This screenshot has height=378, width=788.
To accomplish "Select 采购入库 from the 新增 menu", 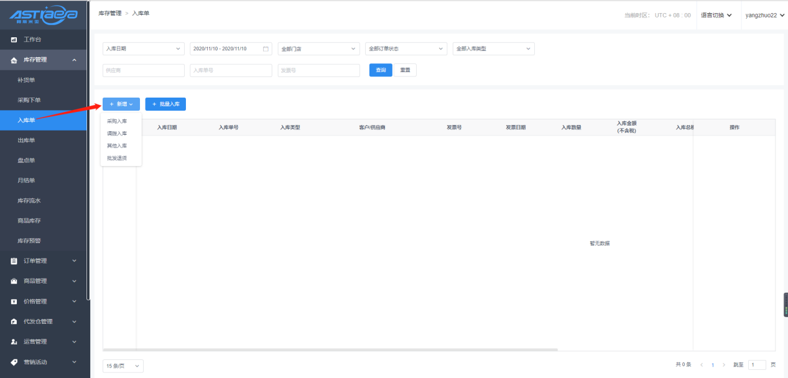I will click(x=117, y=121).
